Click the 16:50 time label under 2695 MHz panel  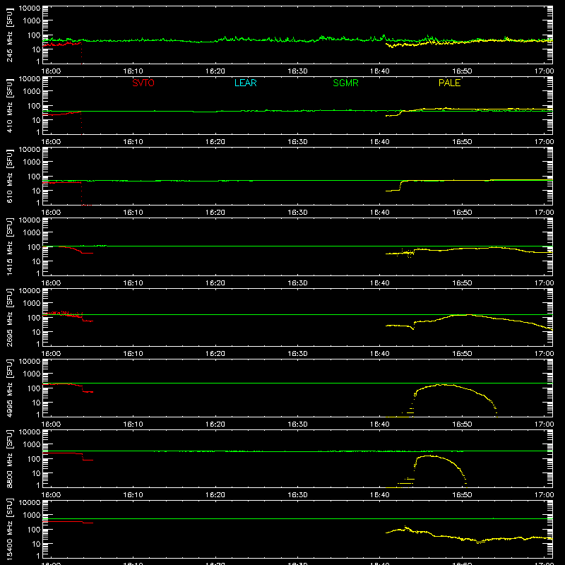[462, 354]
